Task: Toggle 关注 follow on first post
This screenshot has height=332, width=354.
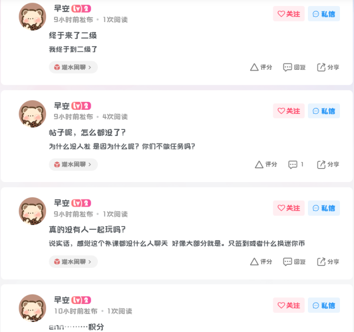Action: [289, 14]
